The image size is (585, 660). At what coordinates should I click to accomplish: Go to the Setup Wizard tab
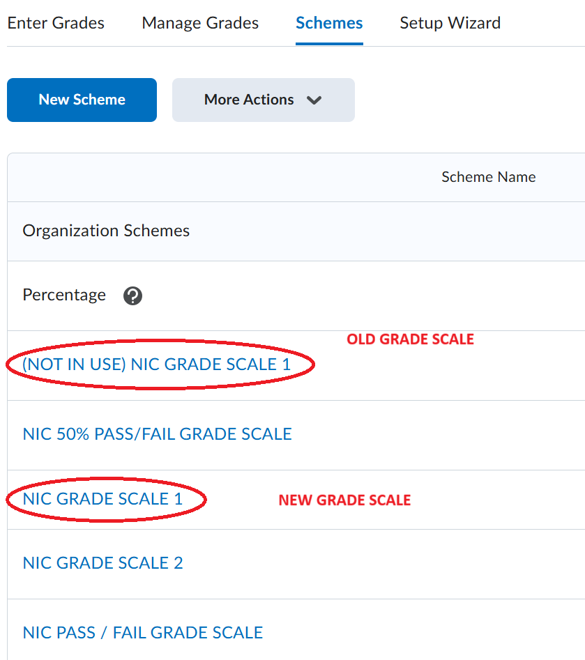point(450,23)
